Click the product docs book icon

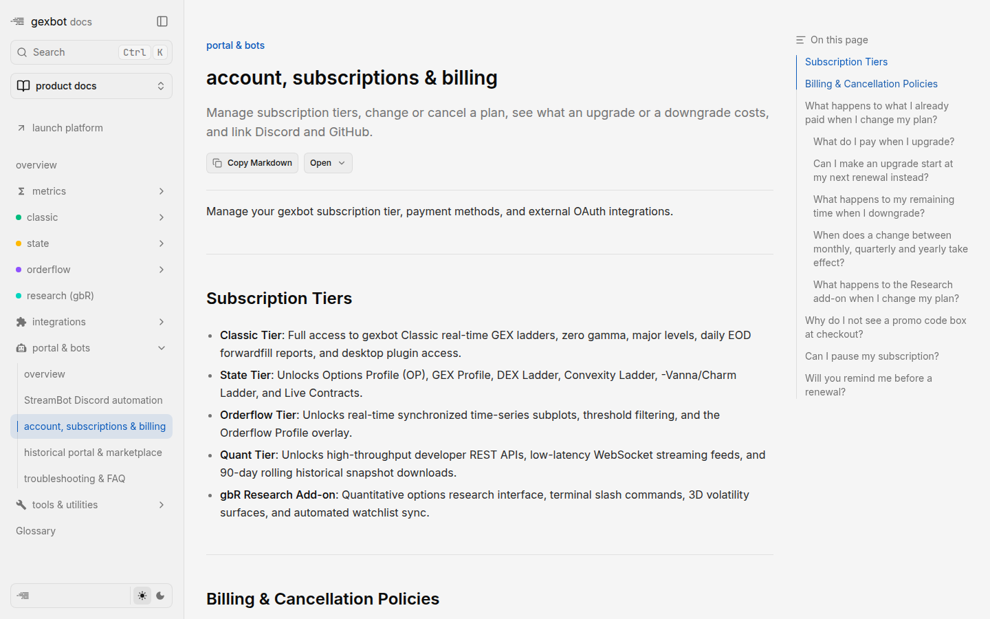point(23,86)
